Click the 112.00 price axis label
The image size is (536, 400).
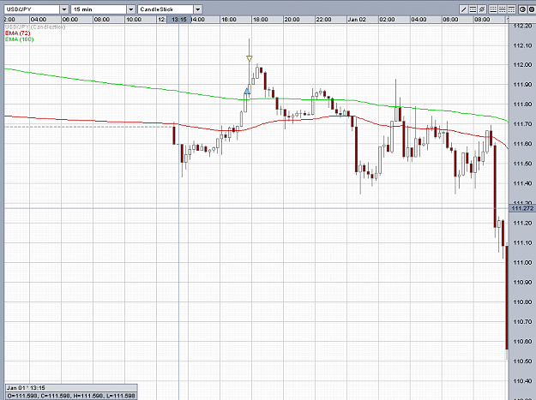[523, 65]
